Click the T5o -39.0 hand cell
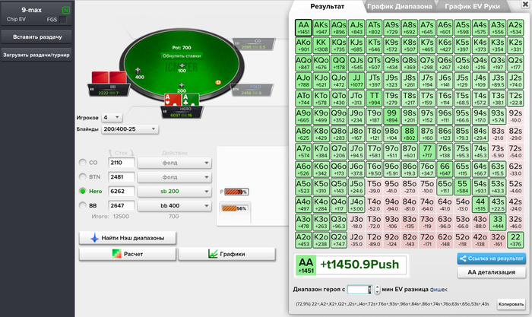Screen dimensions: 532x317 (x=374, y=187)
